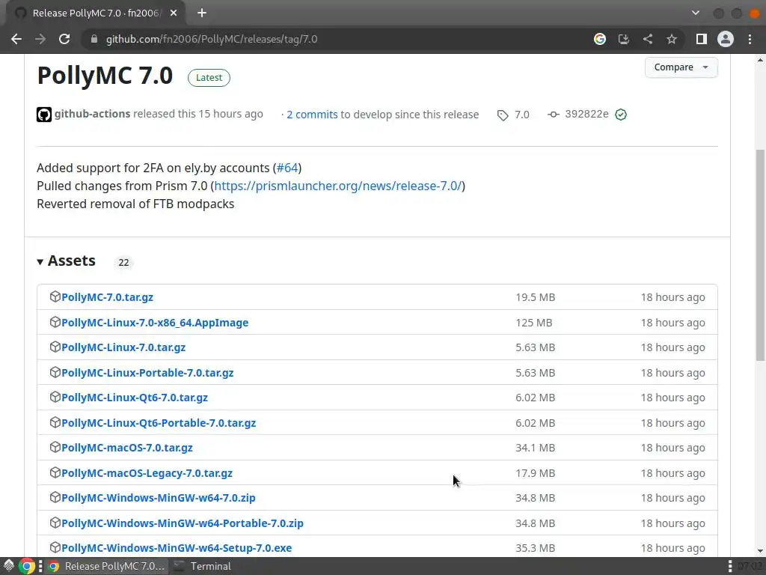766x575 pixels.
Task: Click package icon beside PollyMC-macOS-7.0.tar.gz
Action: (55, 448)
